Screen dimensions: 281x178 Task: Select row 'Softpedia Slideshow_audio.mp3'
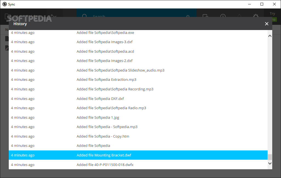138,70
